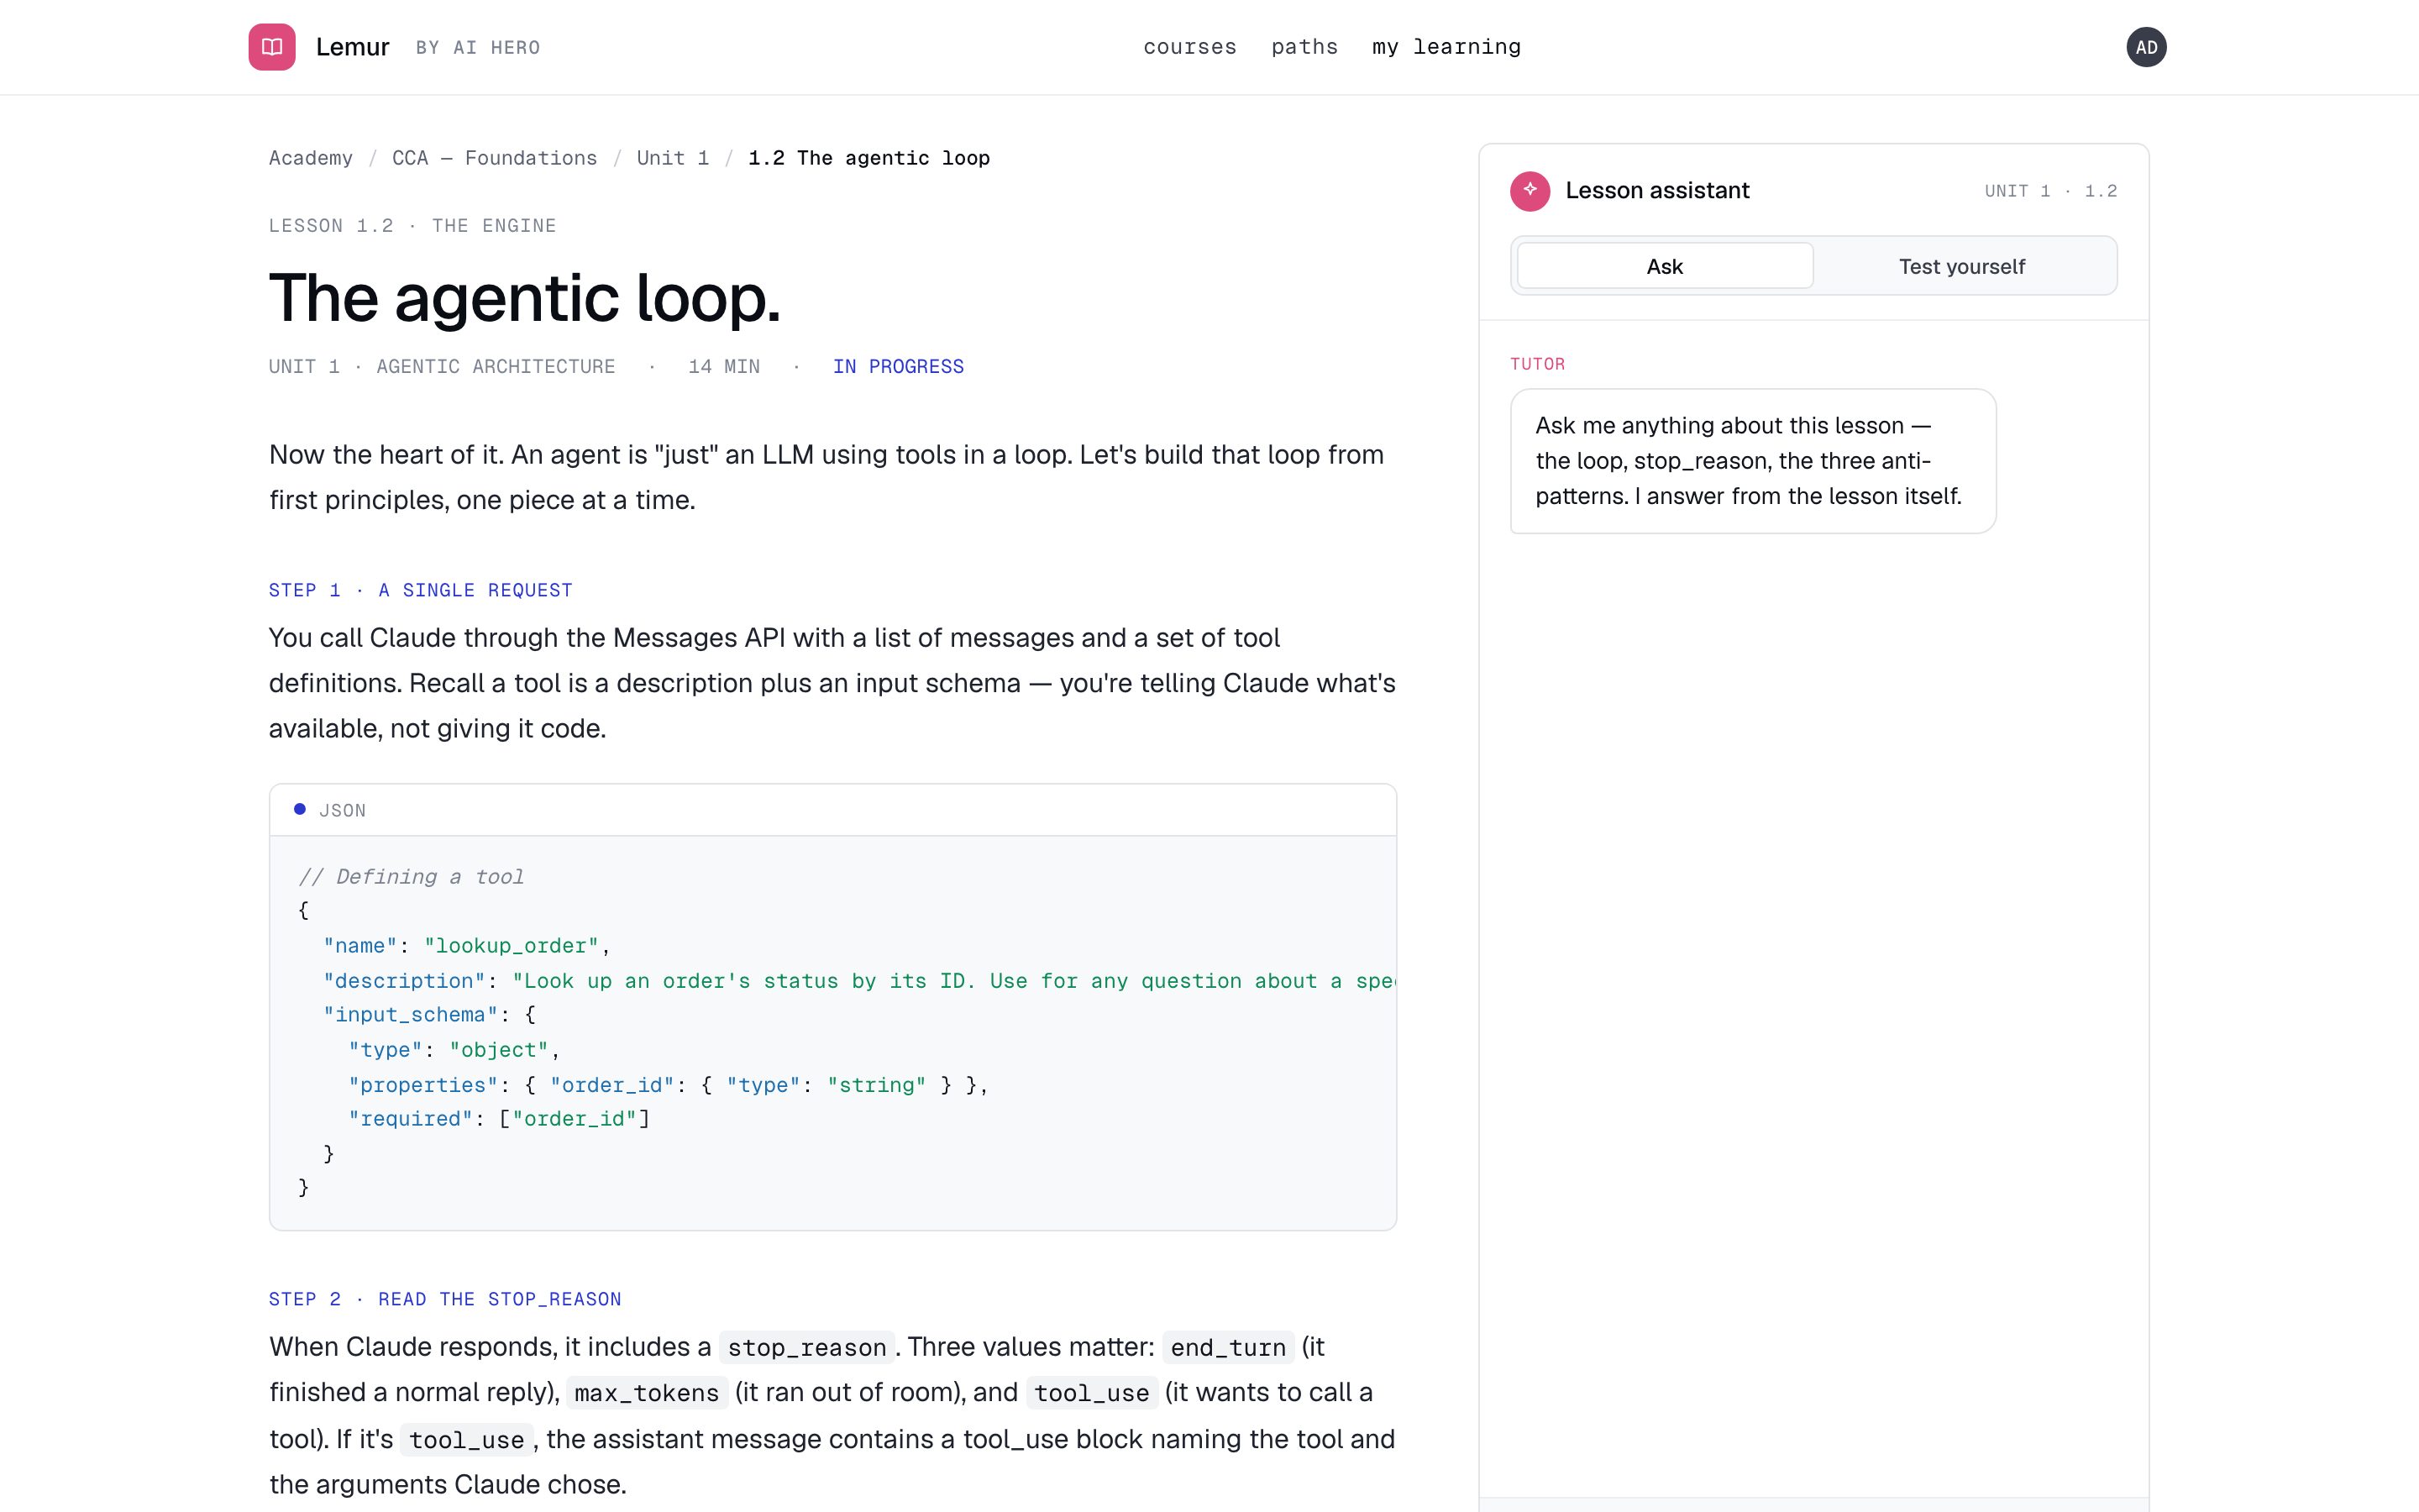2419x1512 pixels.
Task: Click the TUTOR label in assistant panel
Action: pyautogui.click(x=1537, y=364)
